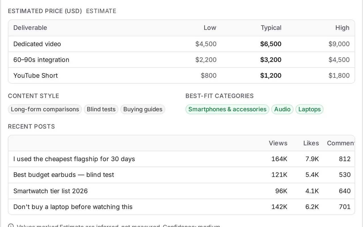Click the 812 comments value
This screenshot has height=227, width=363.
(345, 159)
